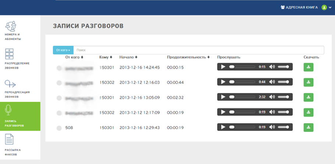The height and width of the screenshot is (164, 335).
Task: Download the 12:16:03 recording
Action: pyautogui.click(x=308, y=82)
